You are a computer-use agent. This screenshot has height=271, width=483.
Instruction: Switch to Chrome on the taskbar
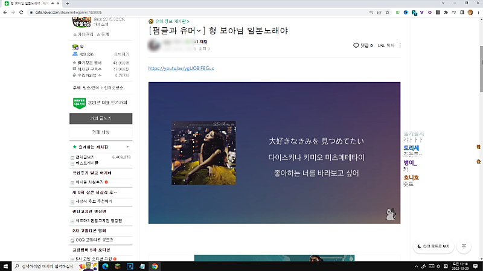pyautogui.click(x=155, y=266)
